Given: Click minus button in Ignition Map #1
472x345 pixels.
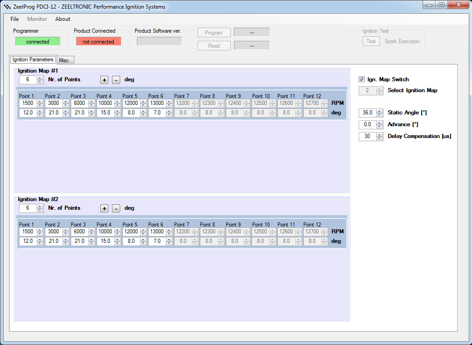Looking at the screenshot, I should coord(116,80).
